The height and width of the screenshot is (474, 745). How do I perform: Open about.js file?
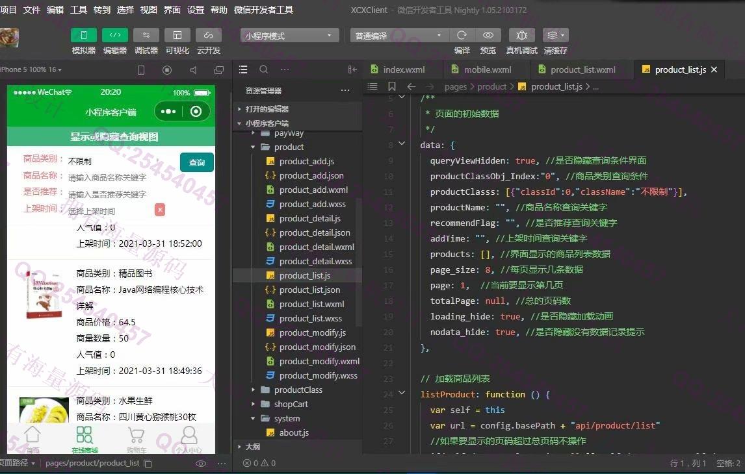click(x=294, y=432)
